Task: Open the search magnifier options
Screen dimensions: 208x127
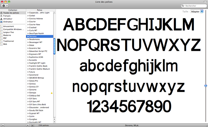Action: click(x=183, y=6)
